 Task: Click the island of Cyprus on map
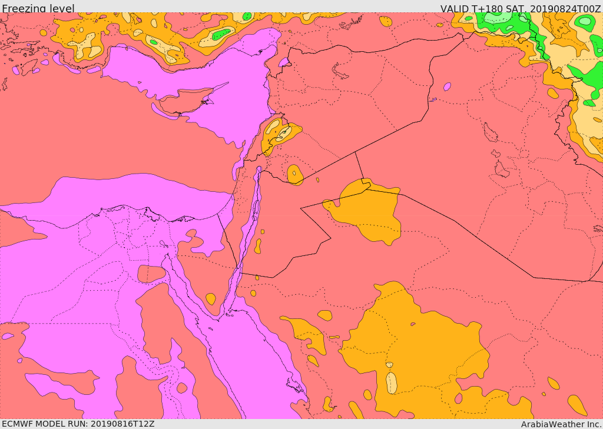188,100
